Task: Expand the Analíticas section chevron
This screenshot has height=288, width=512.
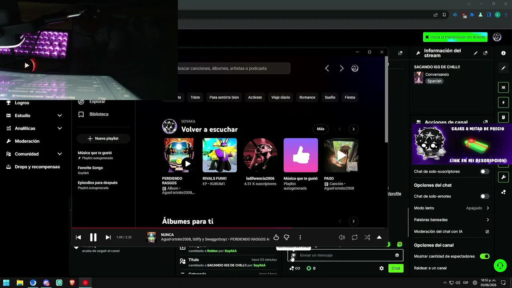Action: 60,128
